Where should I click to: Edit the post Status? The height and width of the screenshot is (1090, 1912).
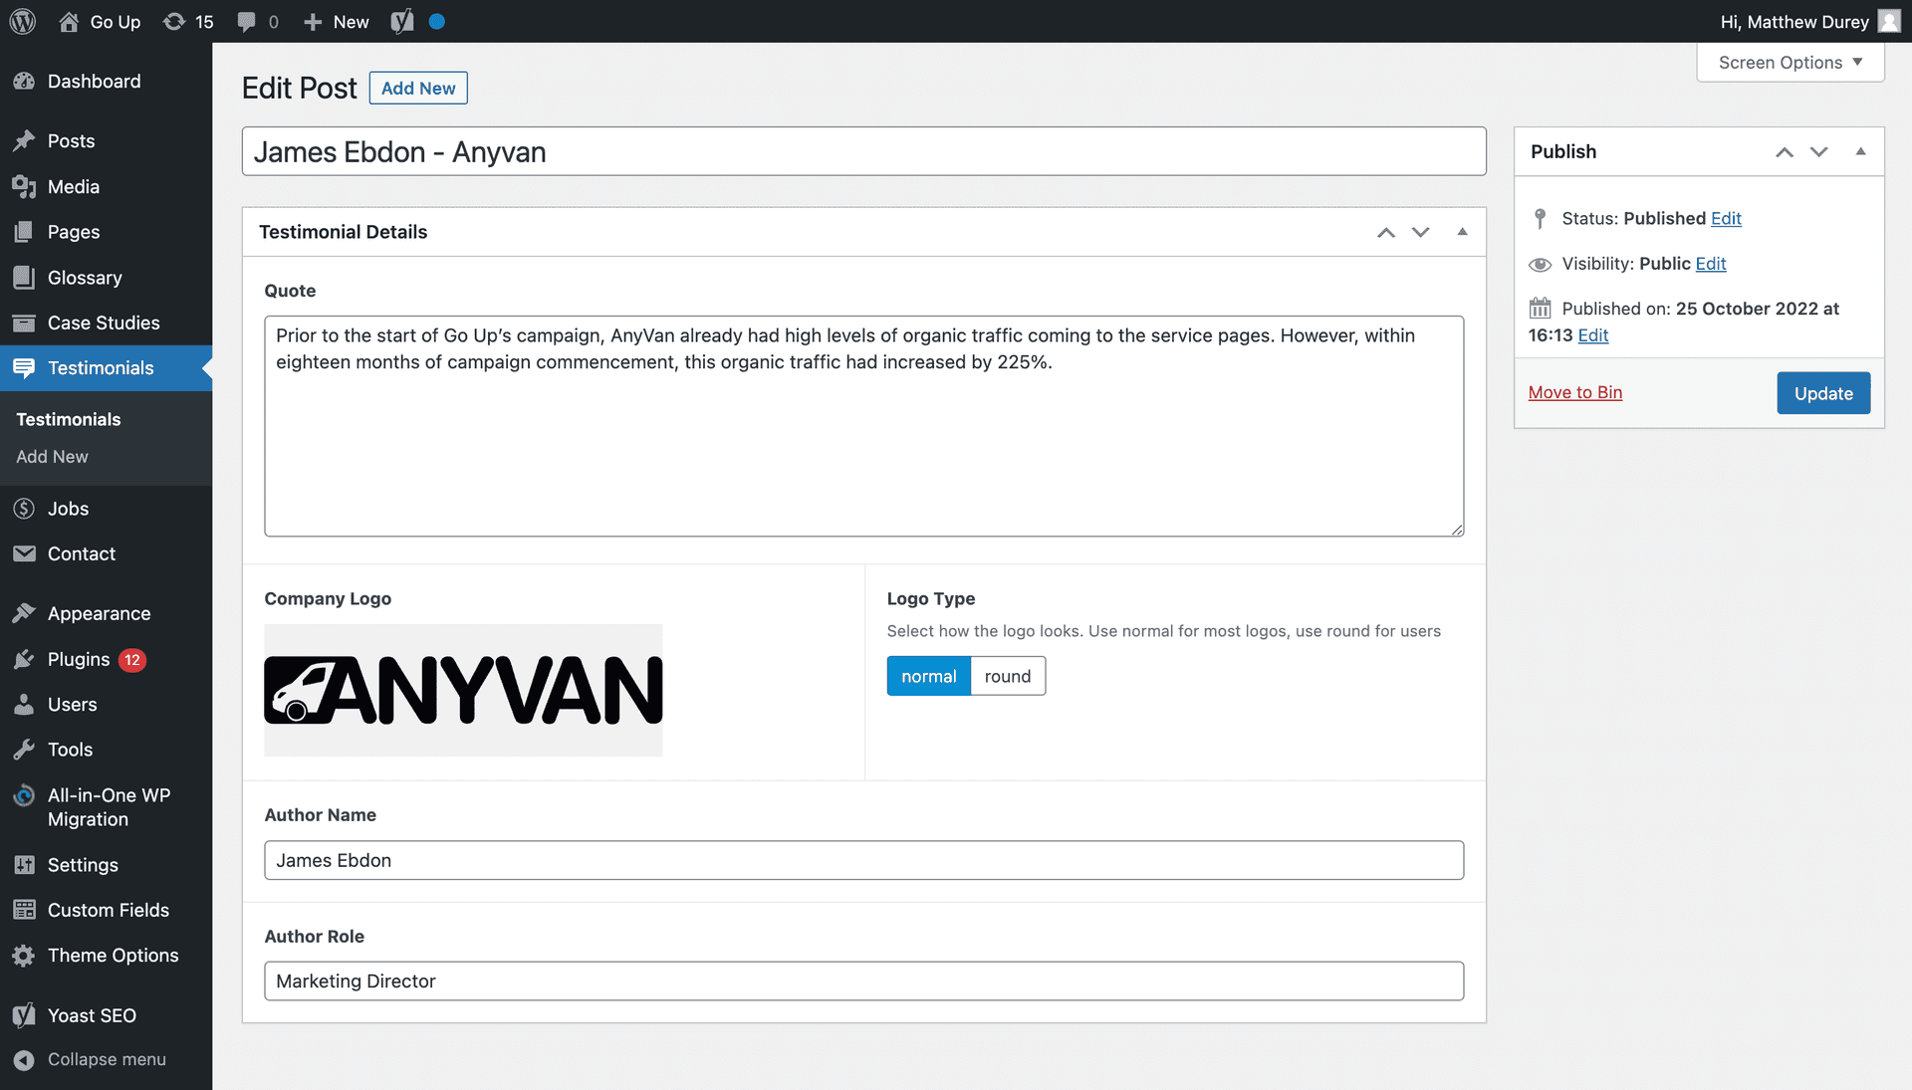[x=1726, y=218]
